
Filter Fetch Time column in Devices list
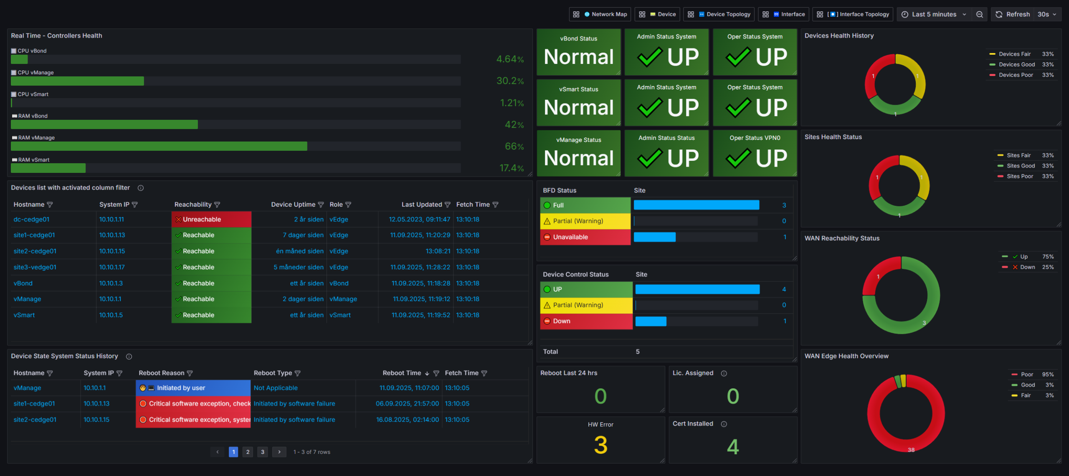495,205
